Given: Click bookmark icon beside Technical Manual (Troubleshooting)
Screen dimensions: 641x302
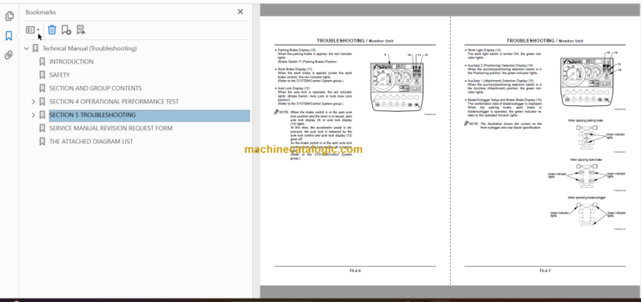Looking at the screenshot, I should (x=35, y=48).
